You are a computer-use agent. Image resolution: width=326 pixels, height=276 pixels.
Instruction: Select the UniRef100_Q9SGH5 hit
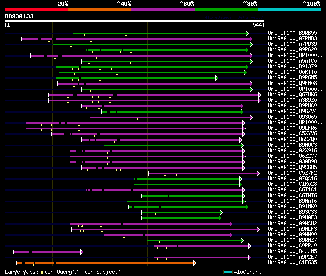292,168
